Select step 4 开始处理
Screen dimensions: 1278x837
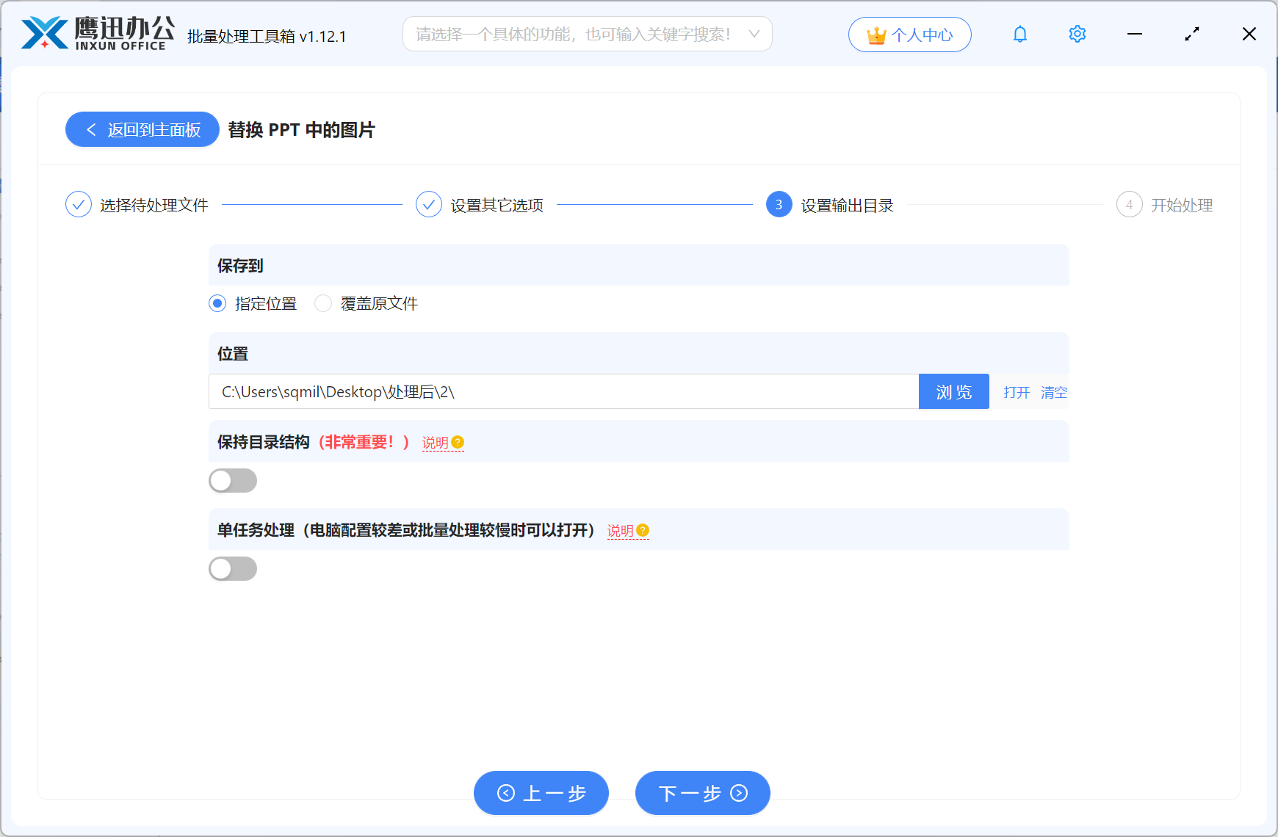pos(1130,205)
